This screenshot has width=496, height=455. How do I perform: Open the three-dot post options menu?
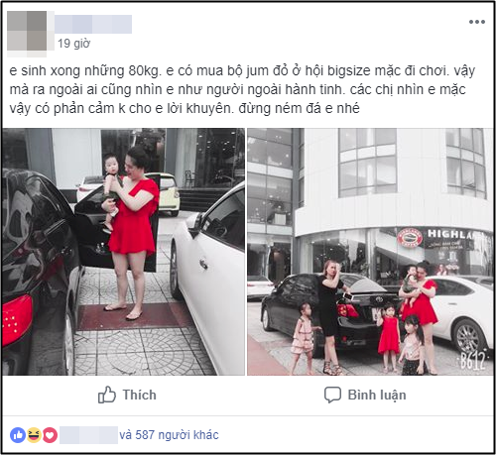point(477,22)
